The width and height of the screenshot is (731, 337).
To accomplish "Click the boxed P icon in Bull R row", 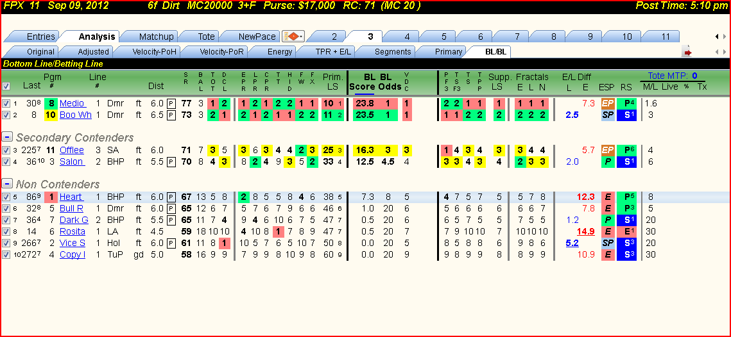I will (171, 208).
